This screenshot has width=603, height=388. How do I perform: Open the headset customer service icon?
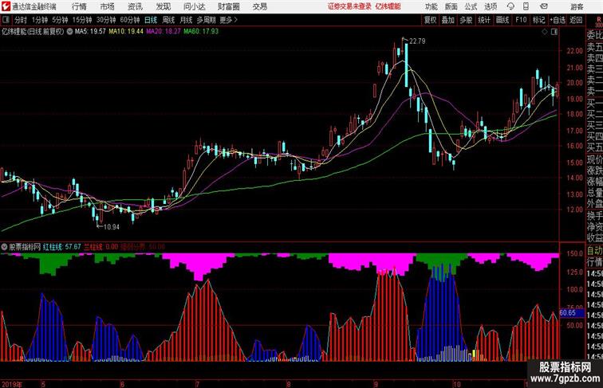510,6
